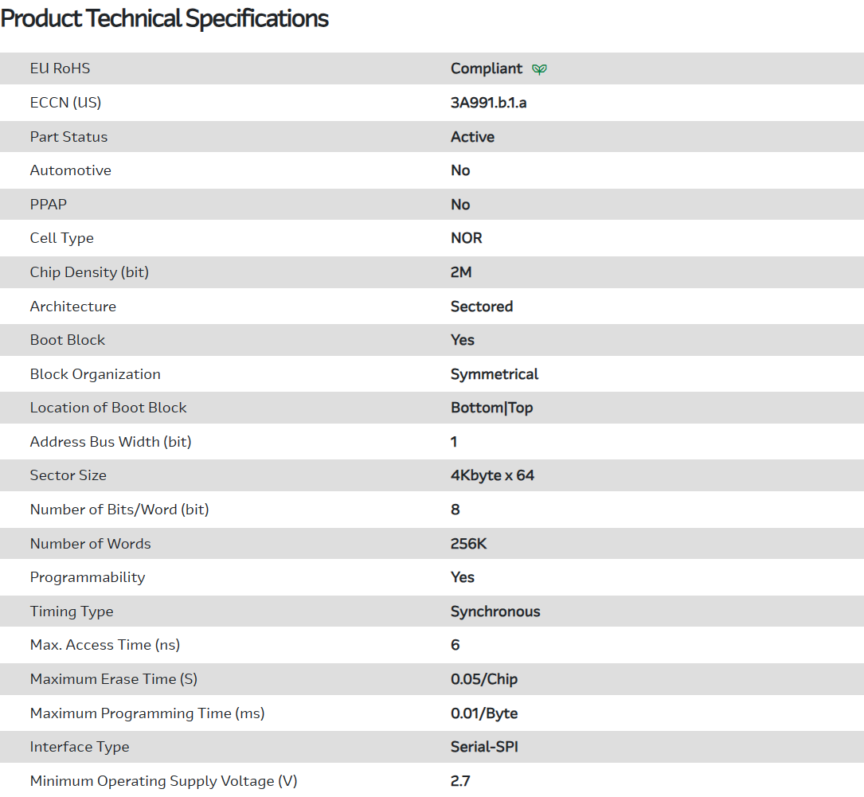Select the Automotive row label
Screen dimensions: 864x797
click(70, 170)
